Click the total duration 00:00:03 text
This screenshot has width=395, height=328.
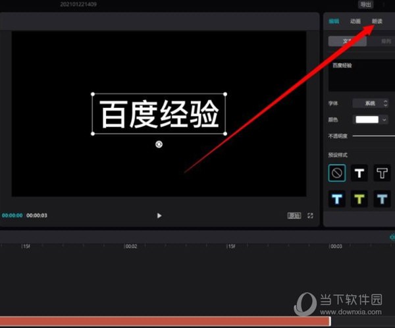pos(37,215)
